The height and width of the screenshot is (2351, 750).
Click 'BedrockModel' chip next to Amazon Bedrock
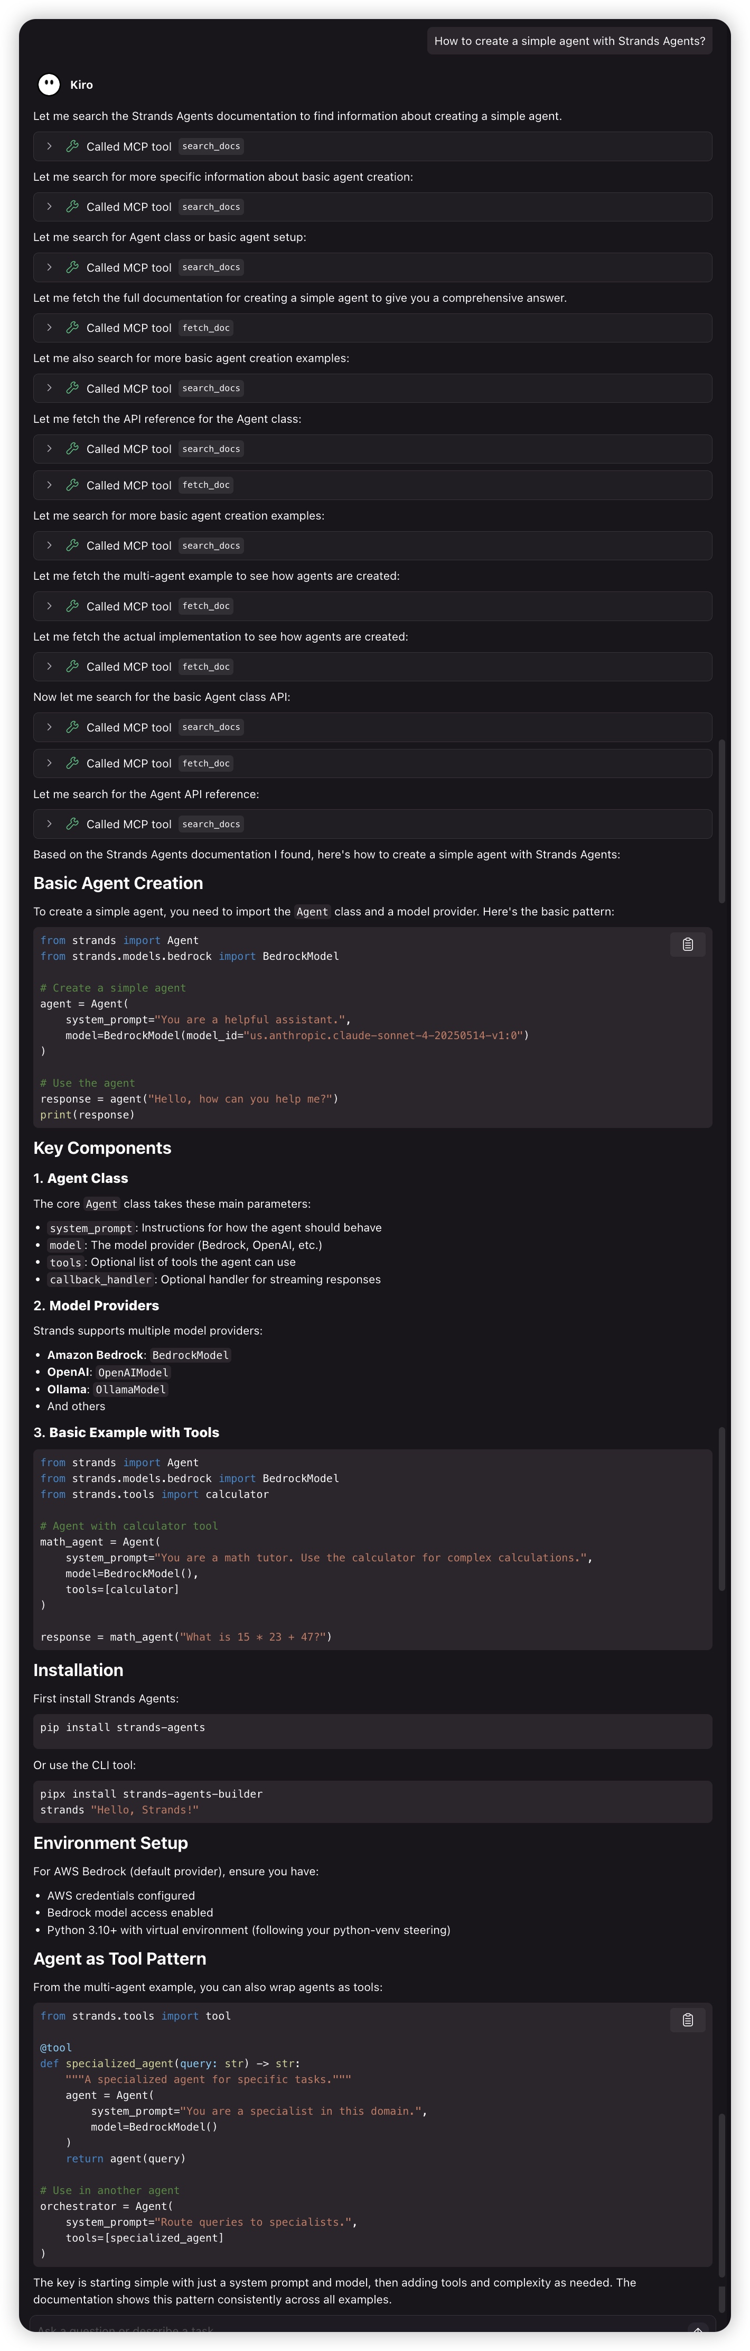191,1355
